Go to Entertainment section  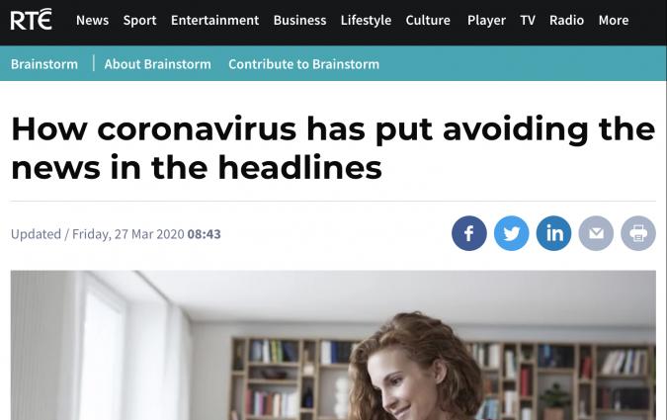point(214,20)
